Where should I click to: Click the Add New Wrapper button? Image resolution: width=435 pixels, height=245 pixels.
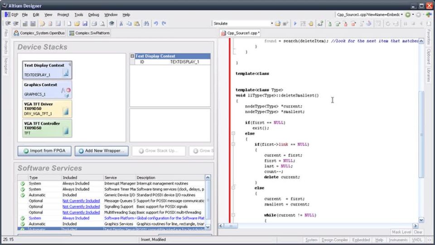tap(101, 151)
